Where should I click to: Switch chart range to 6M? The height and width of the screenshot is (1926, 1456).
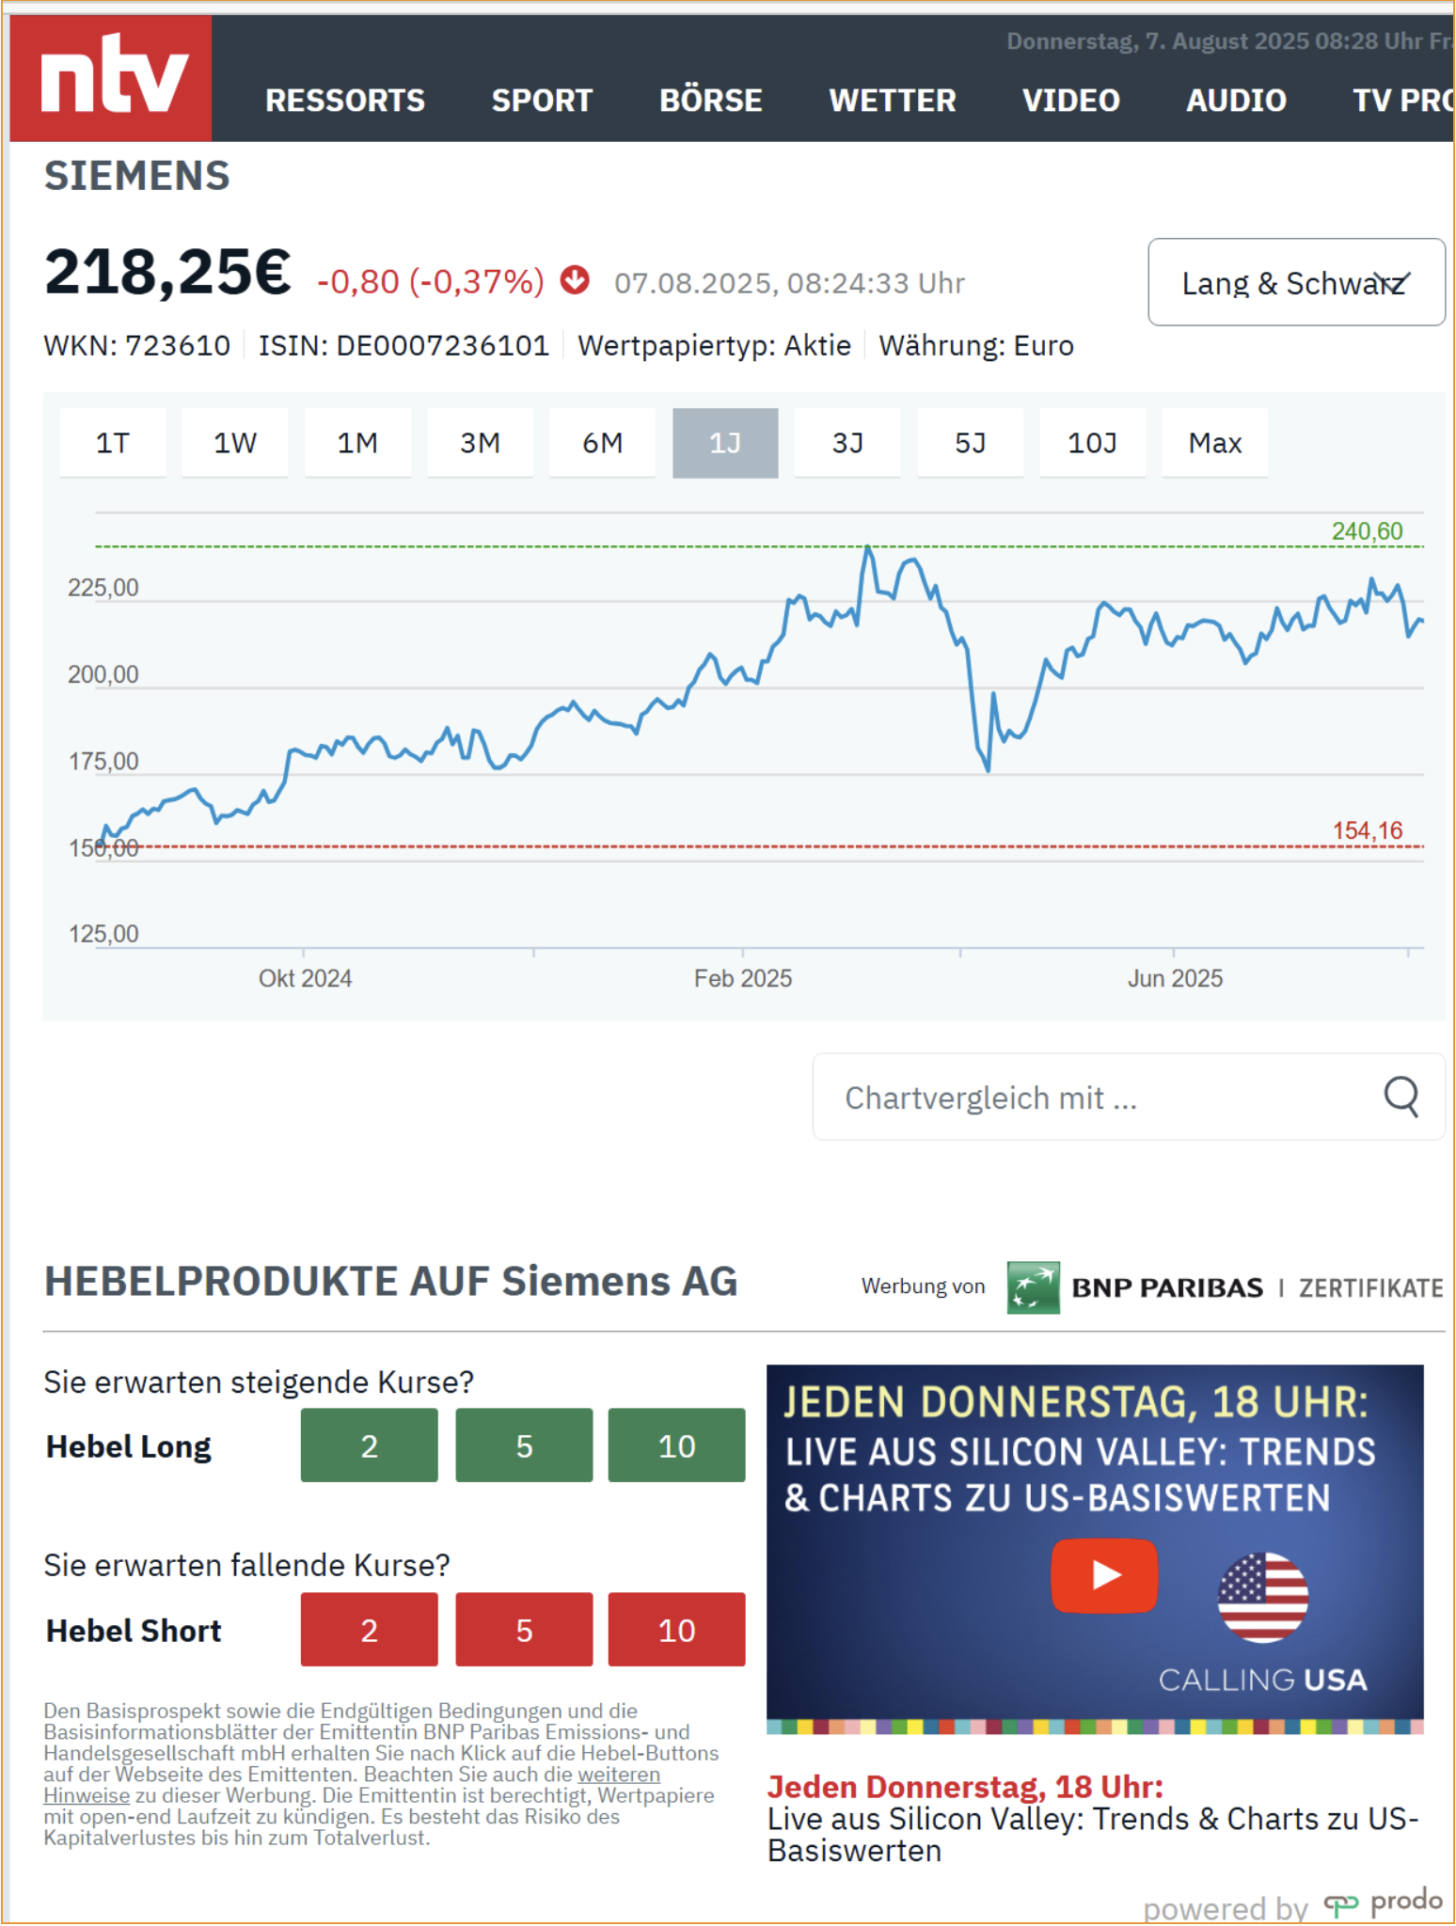coord(602,443)
